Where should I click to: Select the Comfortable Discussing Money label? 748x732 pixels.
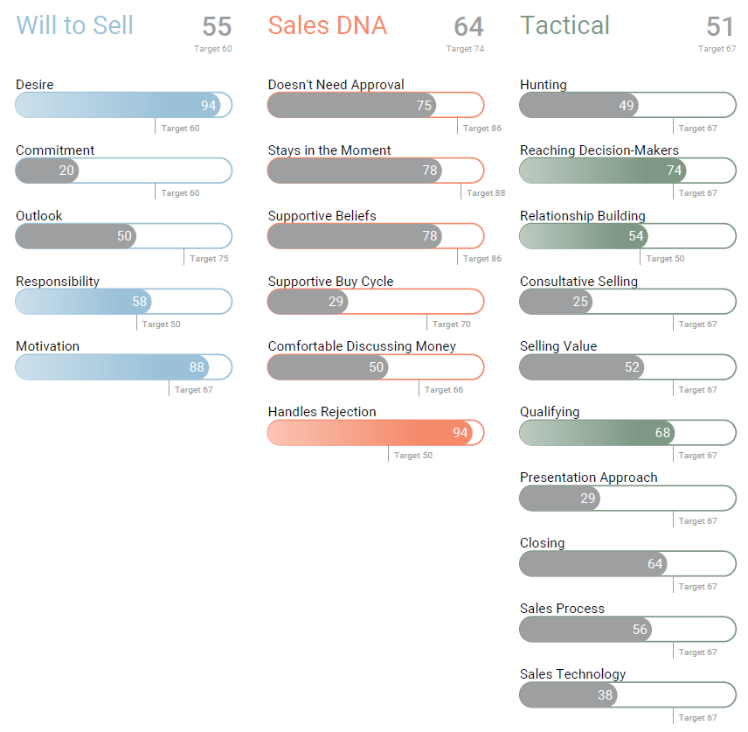pyautogui.click(x=362, y=346)
